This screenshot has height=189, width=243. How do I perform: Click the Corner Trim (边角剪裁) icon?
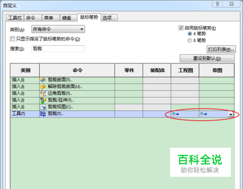pyautogui.click(x=43, y=93)
